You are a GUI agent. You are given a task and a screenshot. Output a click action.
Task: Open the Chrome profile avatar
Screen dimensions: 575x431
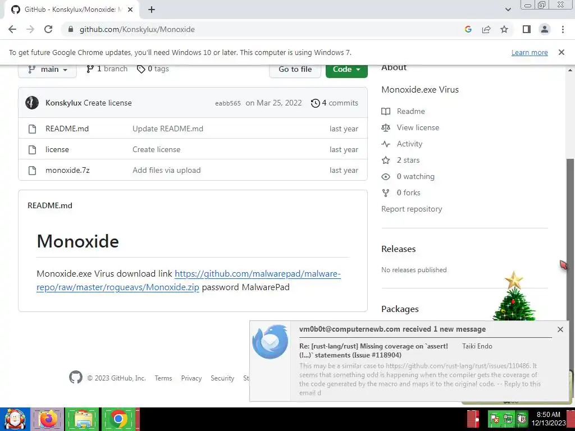point(545,29)
